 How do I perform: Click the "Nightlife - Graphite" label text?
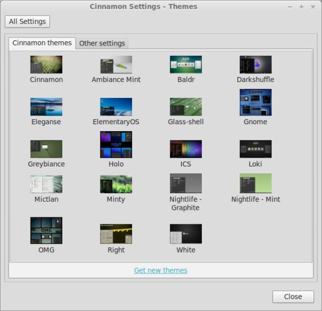click(186, 203)
